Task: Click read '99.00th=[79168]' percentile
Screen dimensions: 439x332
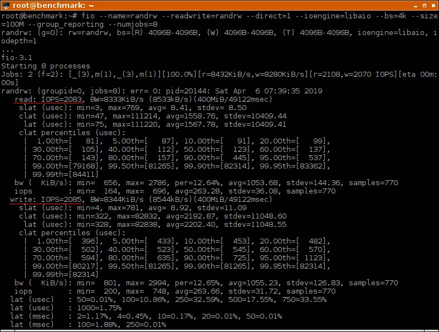Action: [65, 166]
